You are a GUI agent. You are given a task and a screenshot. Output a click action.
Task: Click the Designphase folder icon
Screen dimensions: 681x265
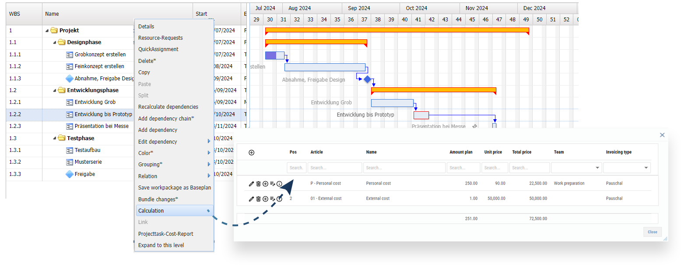(x=62, y=42)
